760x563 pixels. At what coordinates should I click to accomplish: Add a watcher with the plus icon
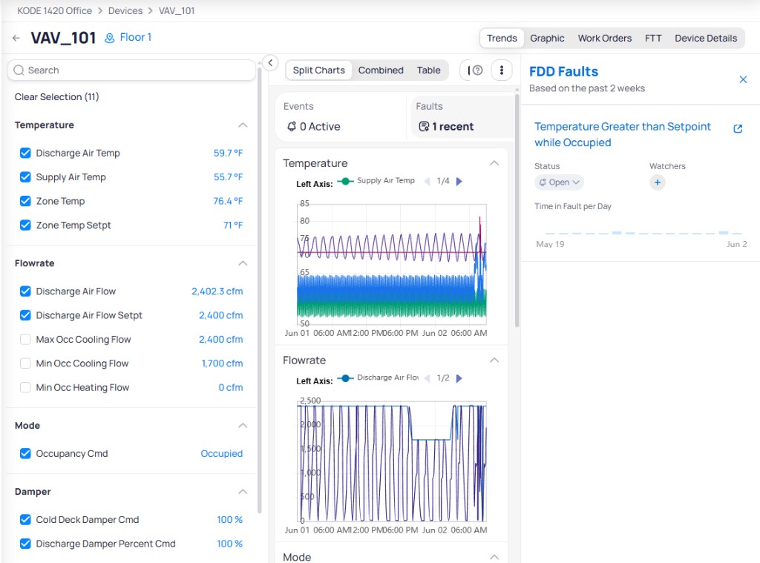[658, 182]
